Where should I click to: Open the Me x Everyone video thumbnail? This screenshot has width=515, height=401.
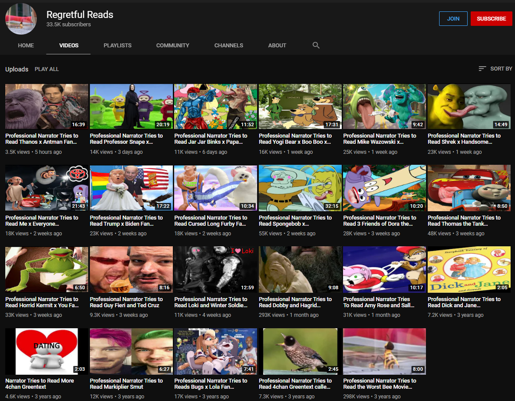(x=46, y=188)
